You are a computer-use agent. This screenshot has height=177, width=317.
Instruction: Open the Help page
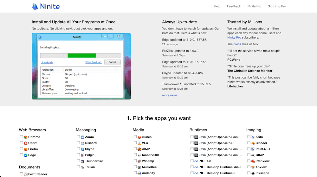click(217, 6)
